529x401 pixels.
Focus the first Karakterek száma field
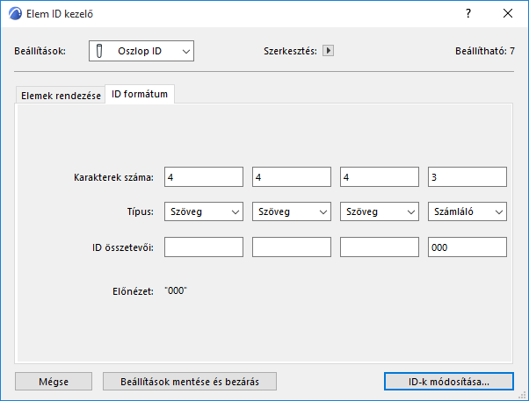(x=203, y=177)
